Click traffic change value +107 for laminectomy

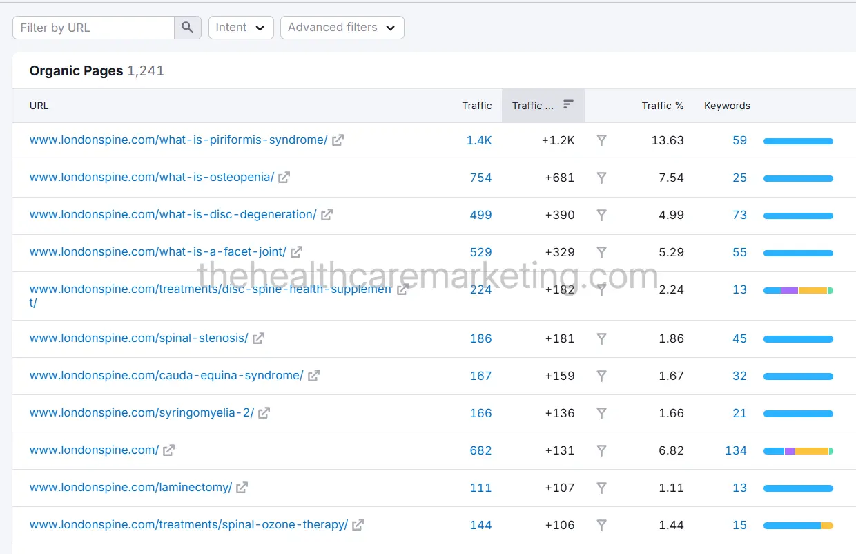[560, 488]
